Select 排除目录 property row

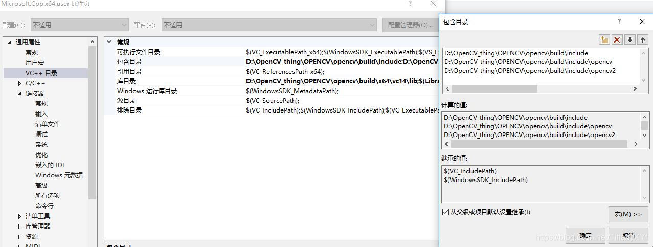tap(272, 110)
